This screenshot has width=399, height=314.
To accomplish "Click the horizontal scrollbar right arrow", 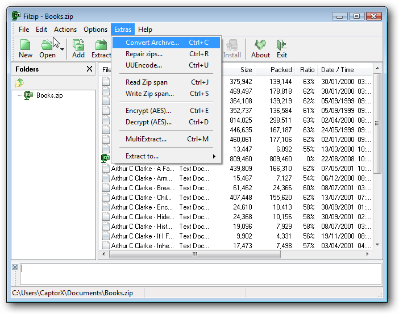I will click(x=367, y=254).
